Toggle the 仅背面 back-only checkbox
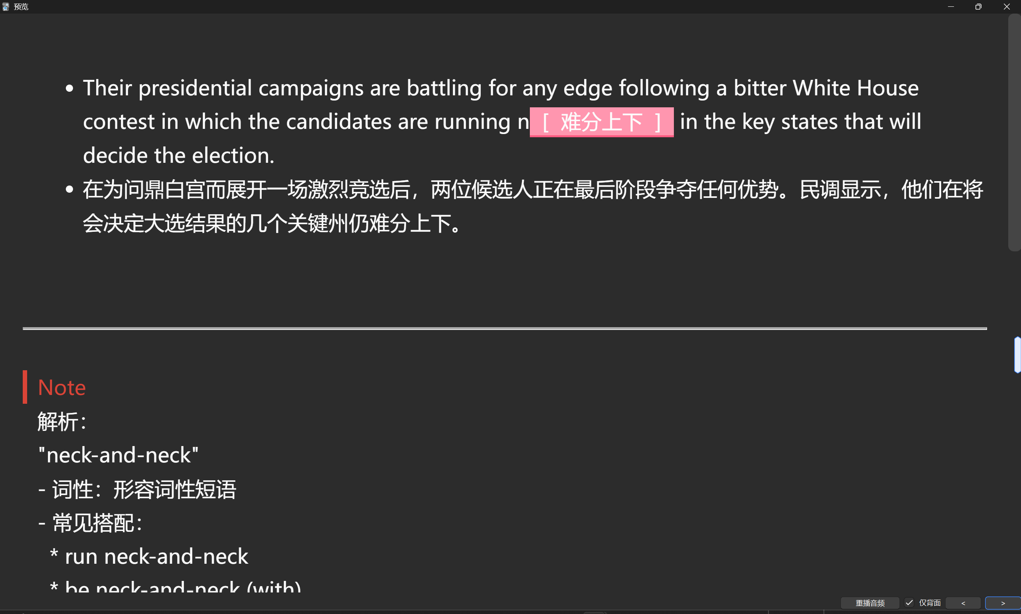Viewport: 1021px width, 614px height. [x=909, y=603]
